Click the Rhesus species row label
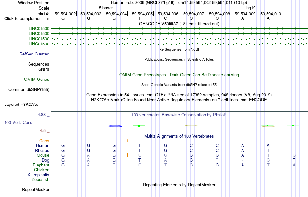The height and width of the screenshot is (197, 308). coord(42,150)
